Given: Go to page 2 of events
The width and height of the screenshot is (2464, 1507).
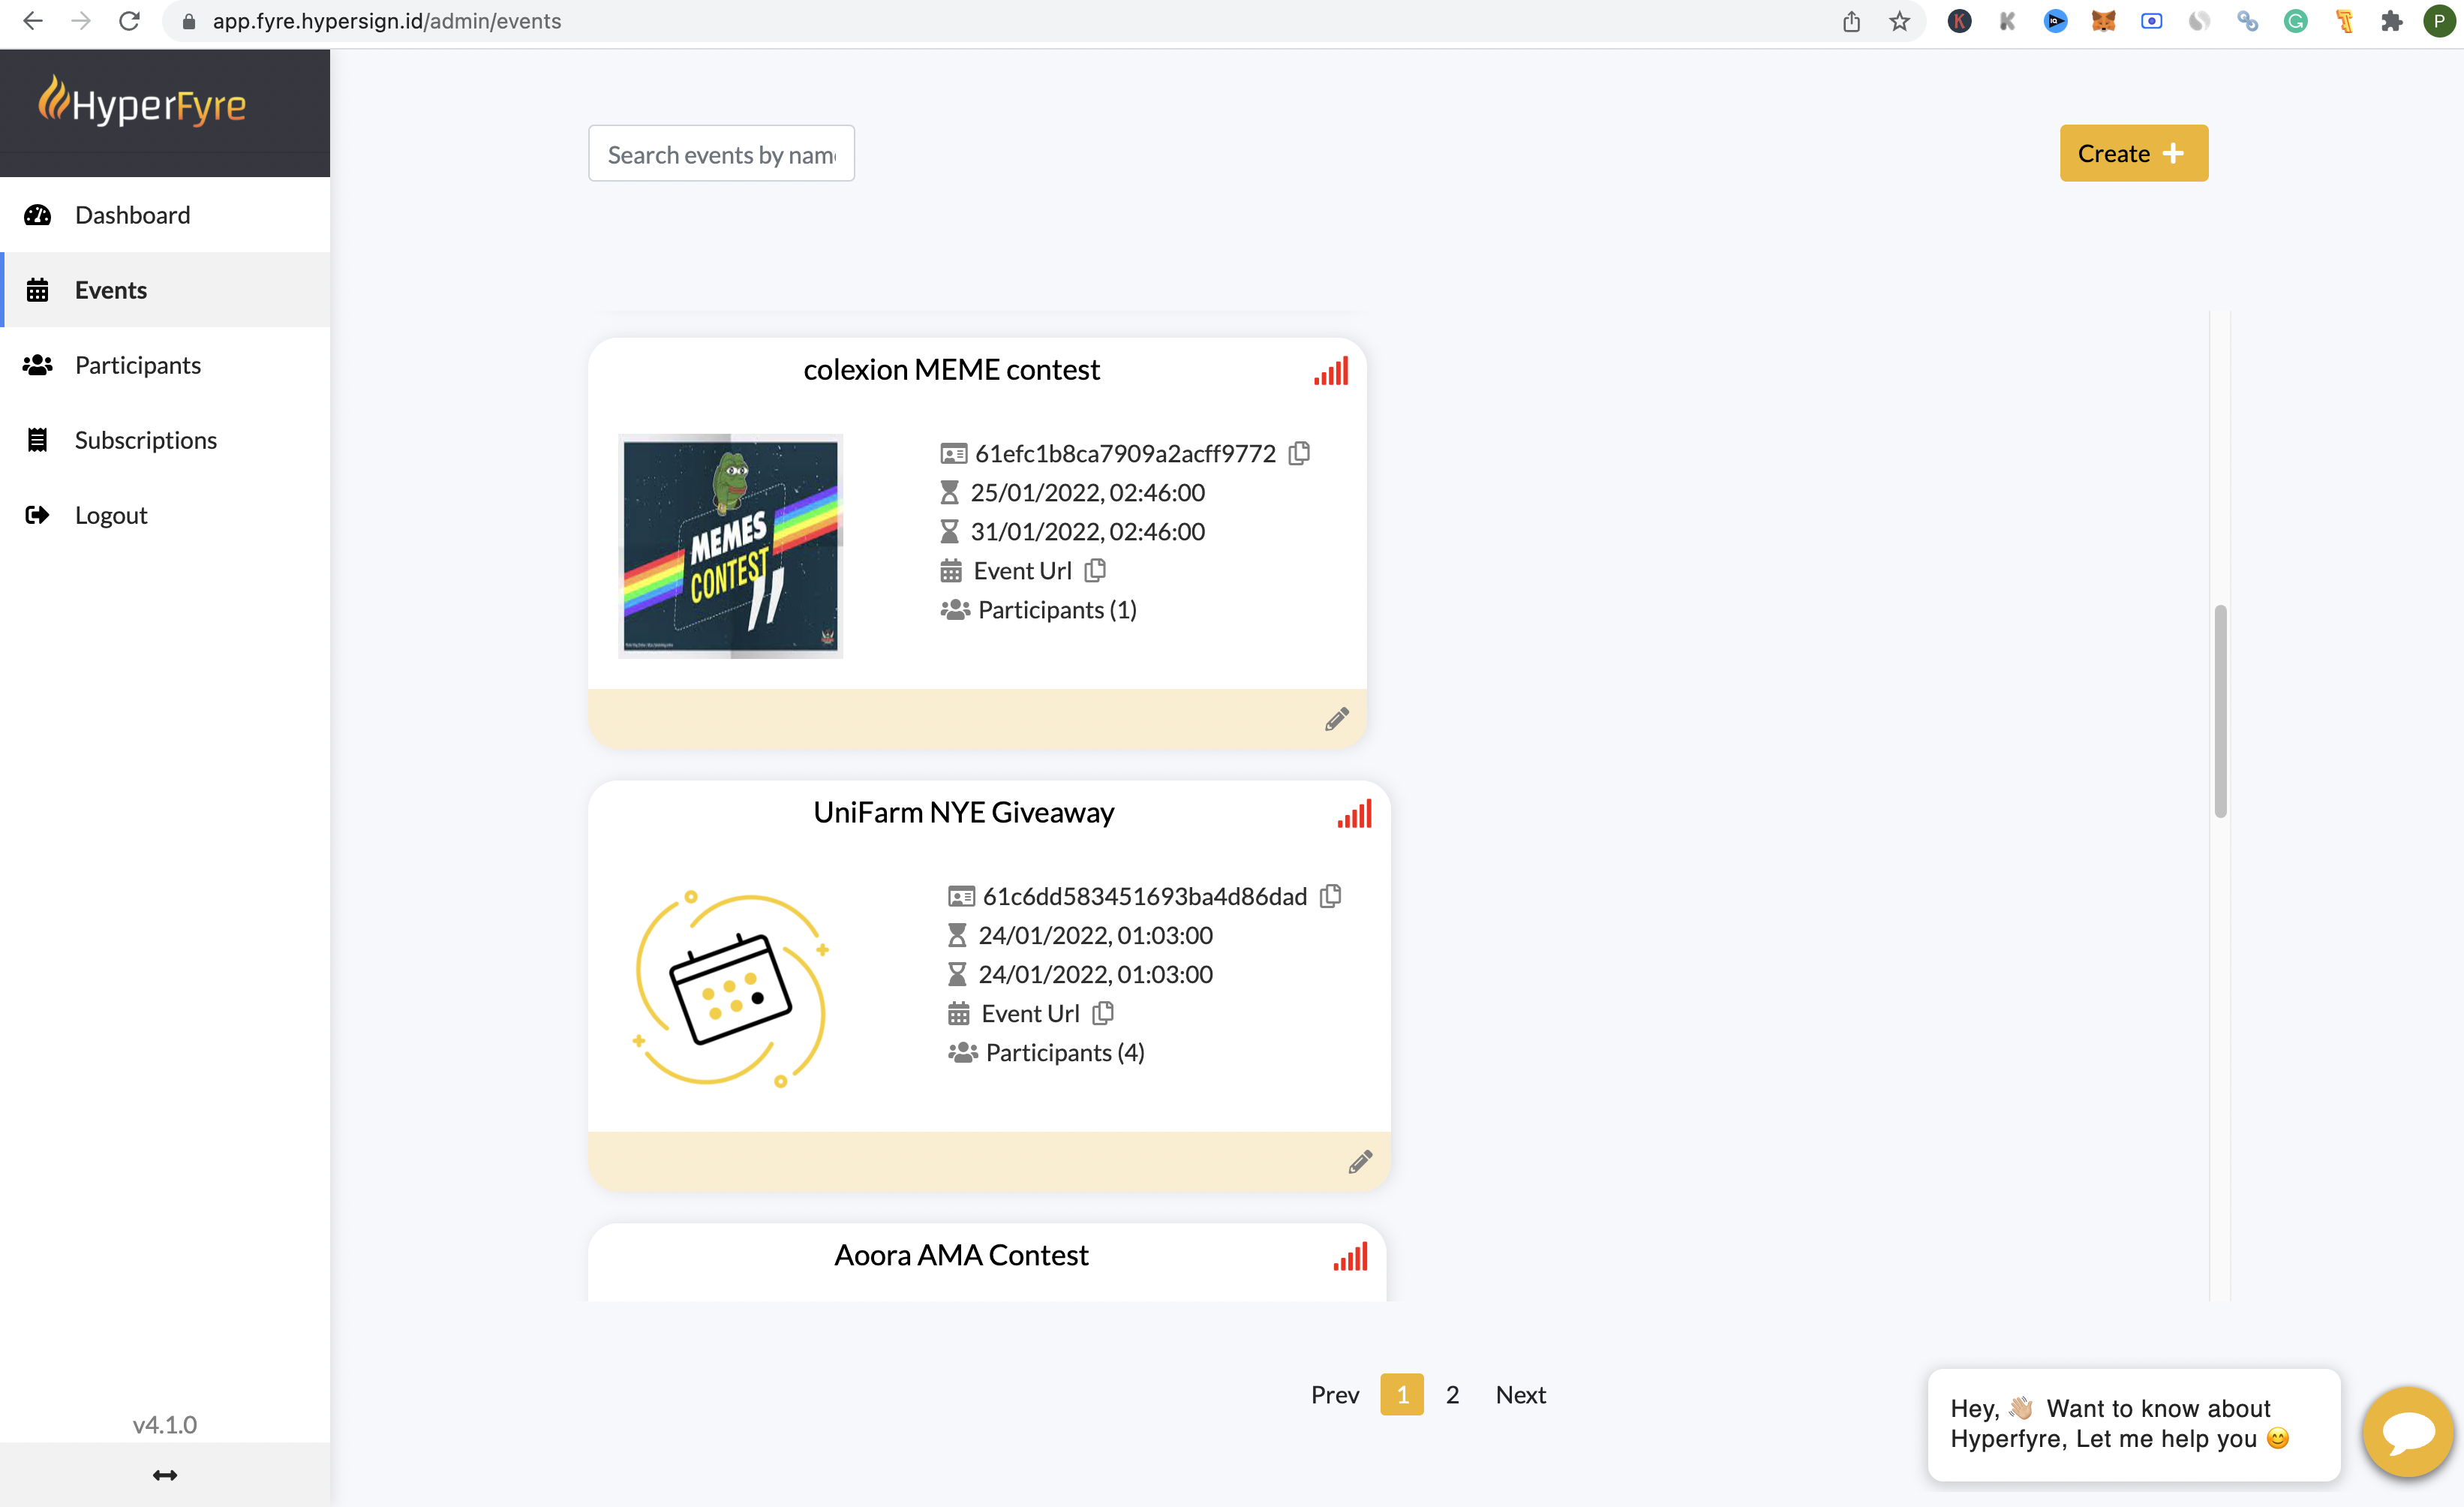Looking at the screenshot, I should click(x=1452, y=1394).
